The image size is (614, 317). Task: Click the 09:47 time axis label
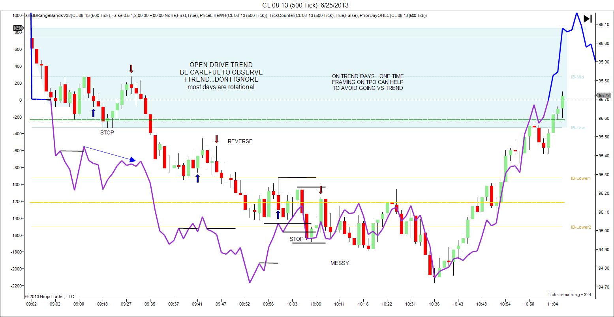click(221, 304)
